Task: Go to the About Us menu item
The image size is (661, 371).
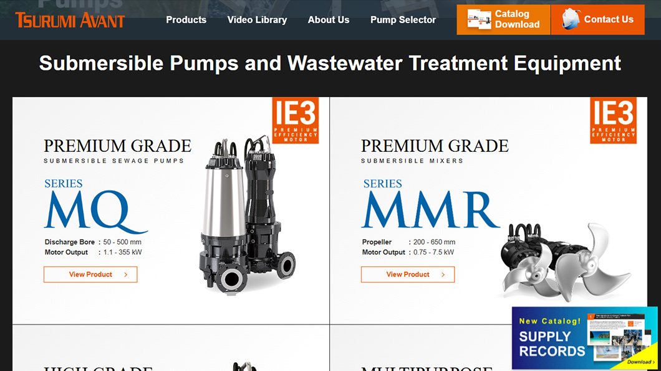Action: point(329,20)
